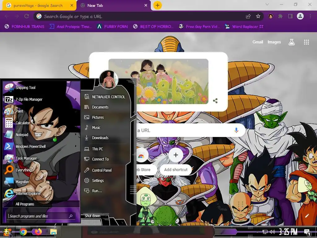317x238 pixels.
Task: Focus the Search programs and files box
Action: click(x=41, y=216)
